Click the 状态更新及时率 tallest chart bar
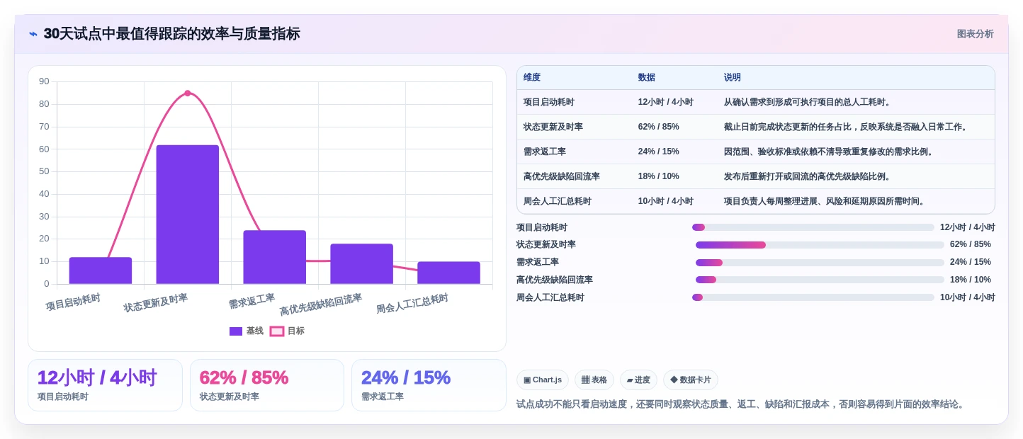 click(188, 215)
